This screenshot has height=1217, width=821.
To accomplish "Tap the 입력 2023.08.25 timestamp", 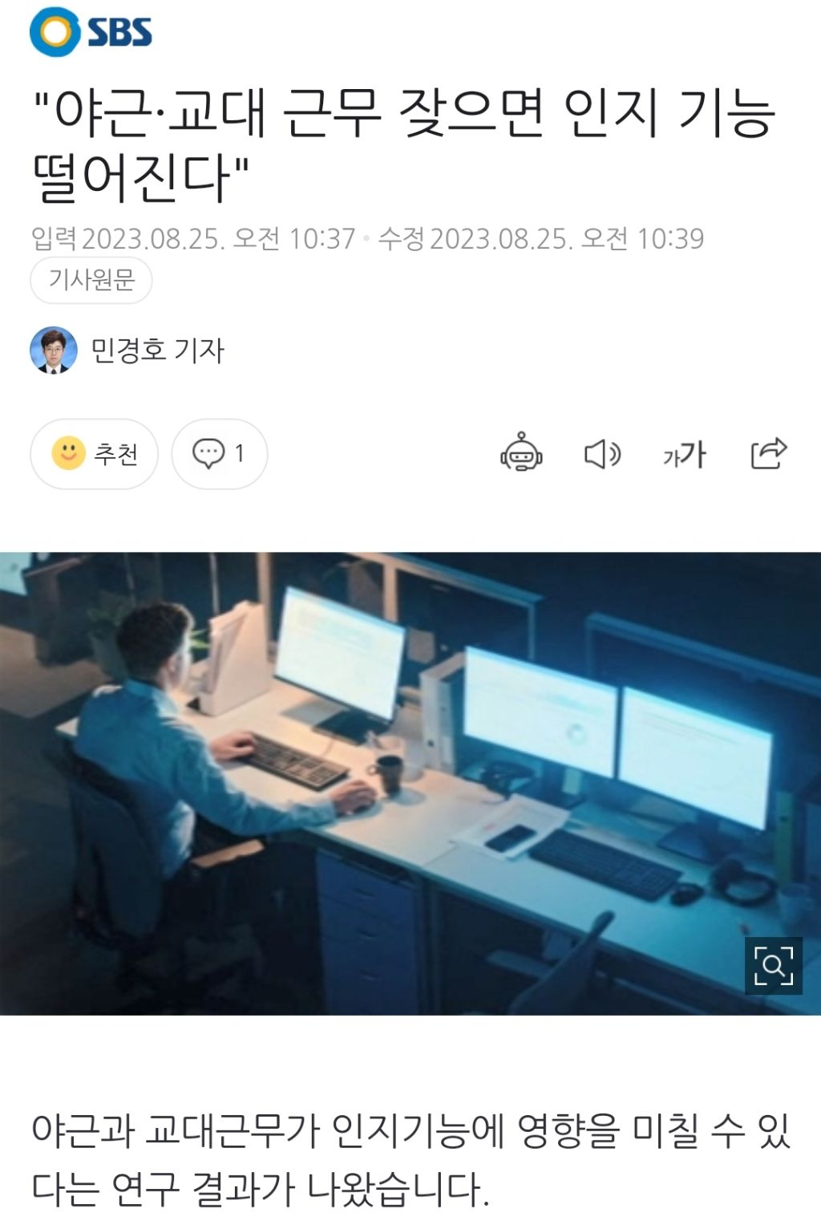I will (193, 238).
